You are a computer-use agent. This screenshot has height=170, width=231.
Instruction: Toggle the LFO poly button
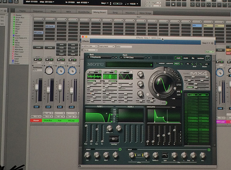179,92
